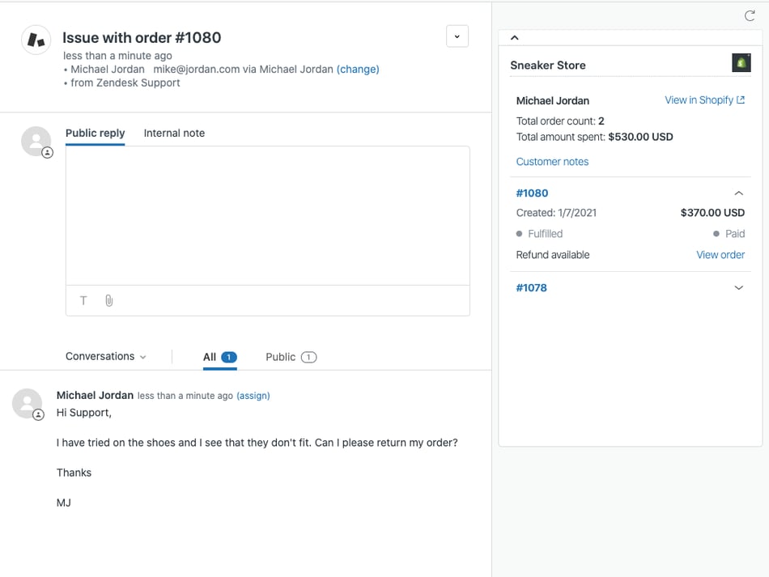
Task: Click 'Total order count: 2' text
Action: coord(560,121)
